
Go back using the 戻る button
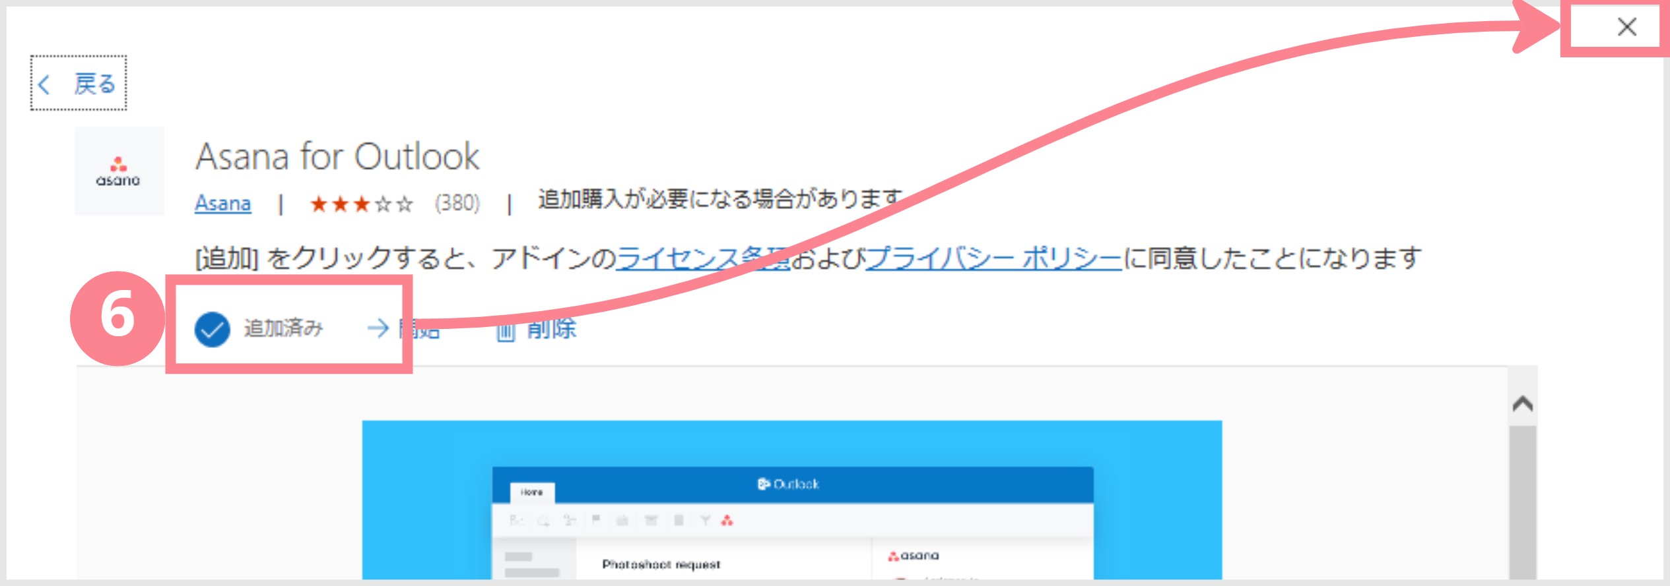[78, 84]
